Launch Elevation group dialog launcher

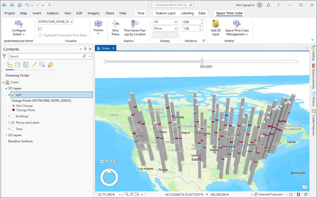pyautogui.click(x=204, y=41)
